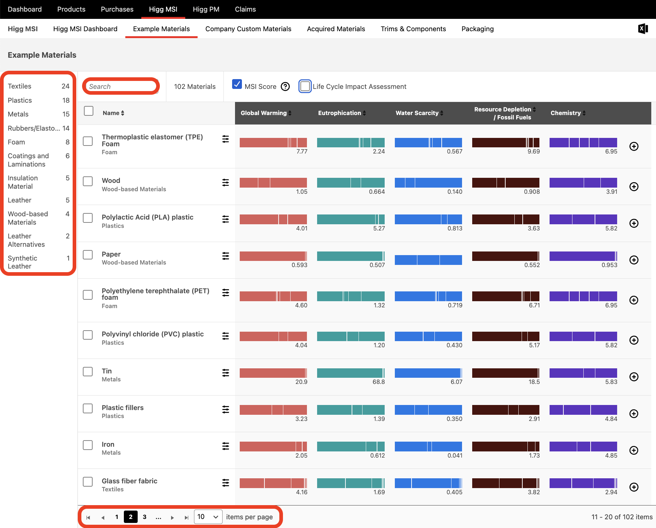Go to previous page arrow
Image resolution: width=656 pixels, height=528 pixels.
tap(103, 517)
